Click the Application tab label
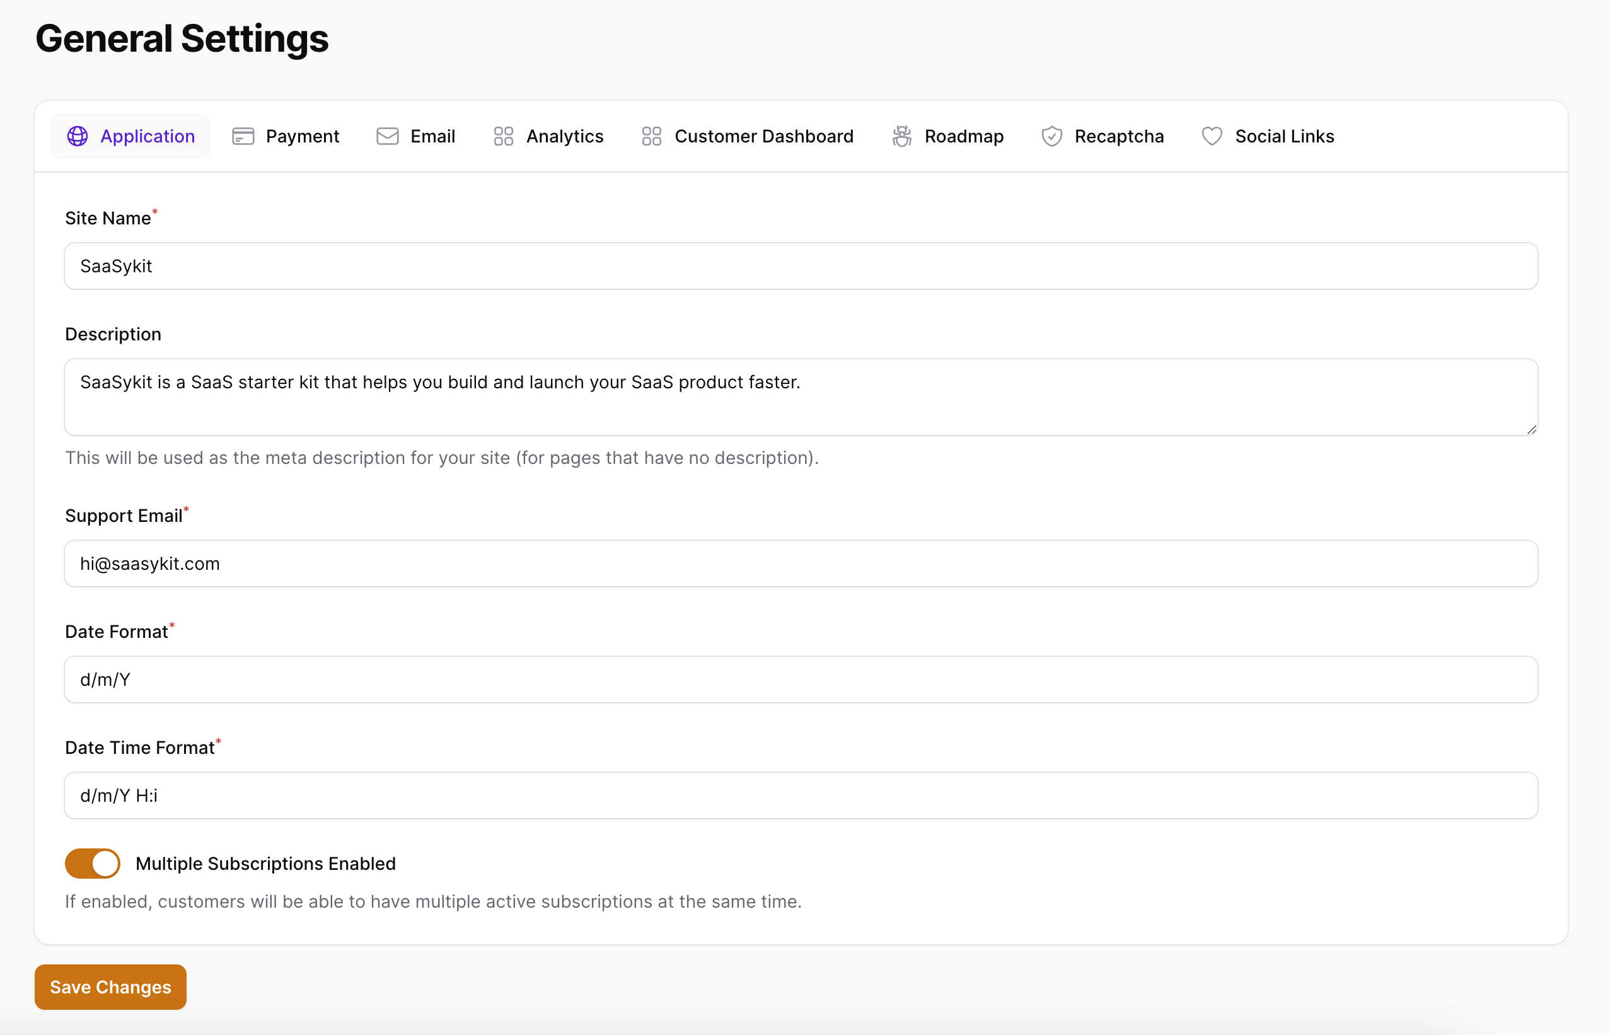This screenshot has height=1035, width=1610. (148, 136)
